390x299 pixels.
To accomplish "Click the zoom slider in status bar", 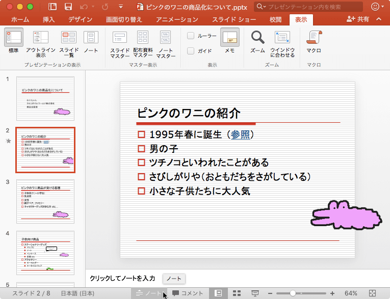I will point(293,293).
